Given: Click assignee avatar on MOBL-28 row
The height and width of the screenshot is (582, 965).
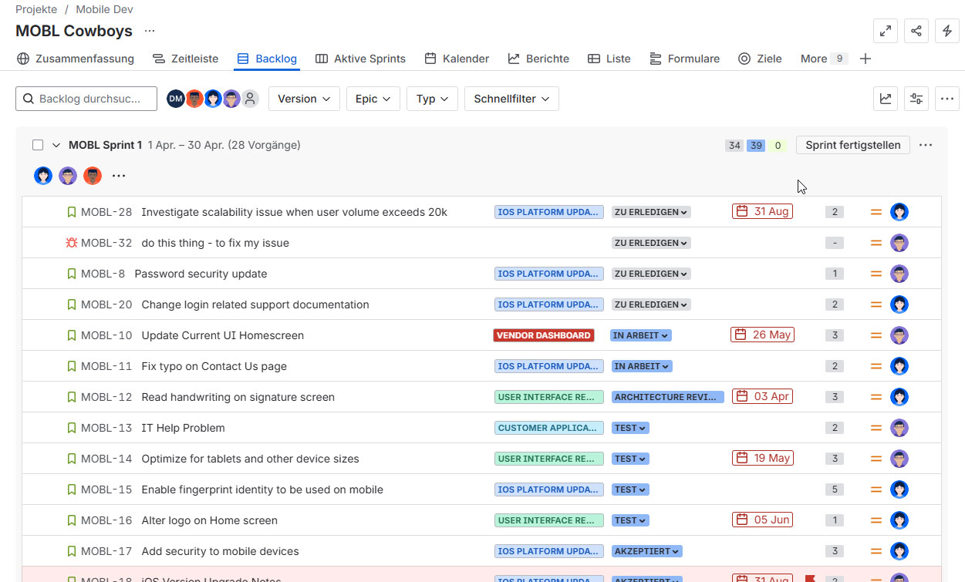Looking at the screenshot, I should pyautogui.click(x=899, y=212).
